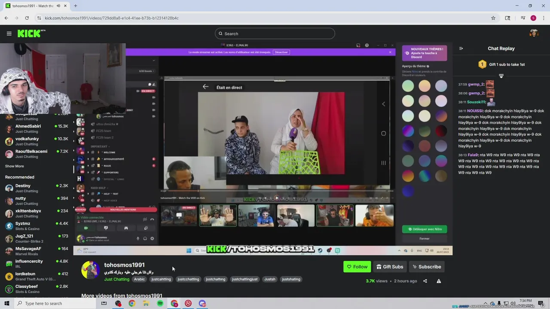This screenshot has width=550, height=309.
Task: Subscribe to tohosmos1991
Action: [x=427, y=267]
